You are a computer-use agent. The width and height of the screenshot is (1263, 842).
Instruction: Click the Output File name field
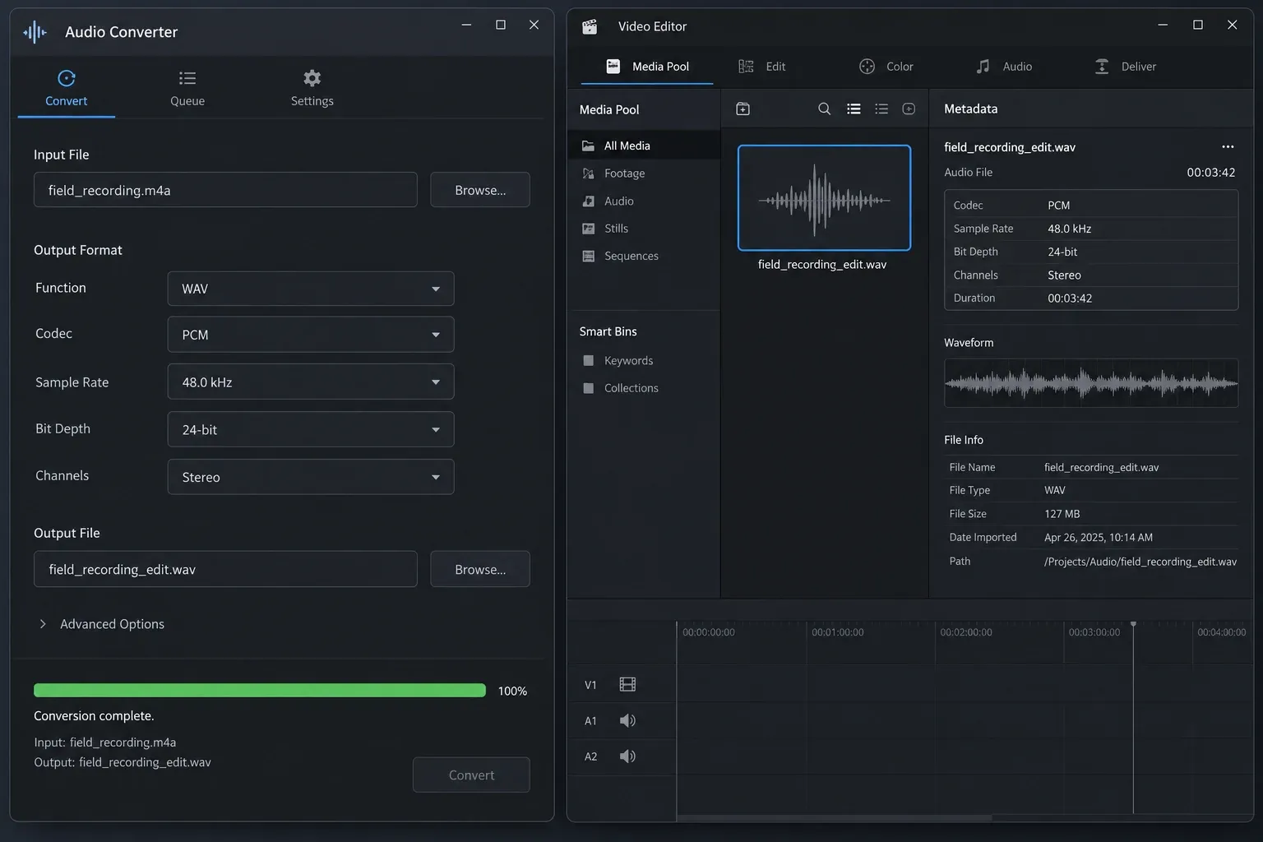tap(225, 569)
